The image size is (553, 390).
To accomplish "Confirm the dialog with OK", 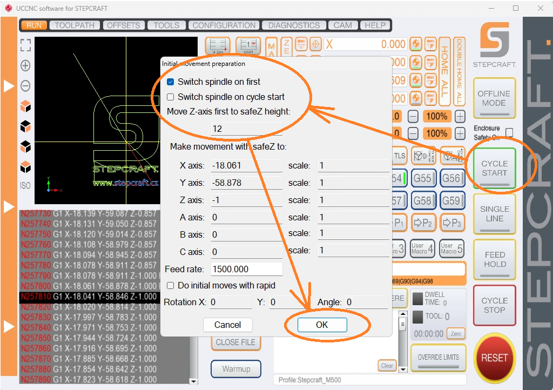I will pyautogui.click(x=322, y=325).
